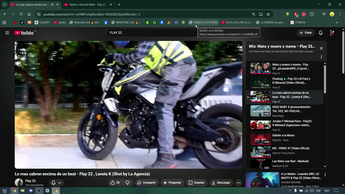Open the Chrome extensions puzzle menu
The image size is (345, 194).
pos(312,14)
